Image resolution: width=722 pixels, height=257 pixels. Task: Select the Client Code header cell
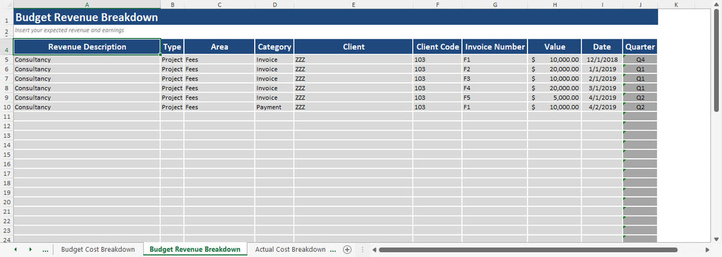437,47
